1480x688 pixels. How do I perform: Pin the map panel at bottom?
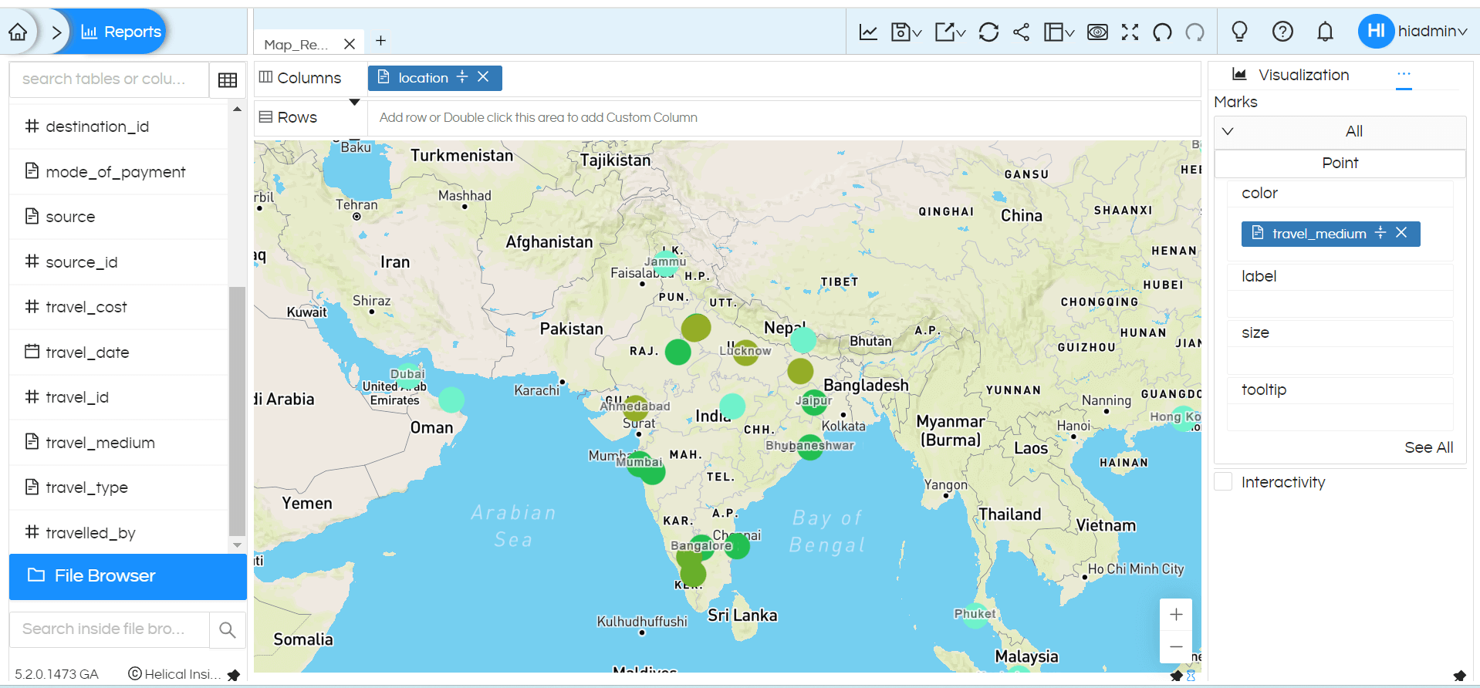pyautogui.click(x=1177, y=676)
